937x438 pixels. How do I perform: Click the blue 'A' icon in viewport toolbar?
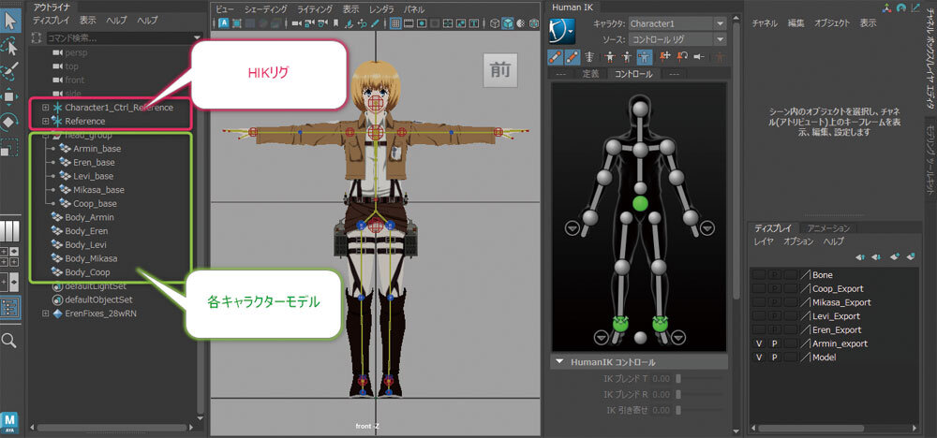[x=224, y=24]
